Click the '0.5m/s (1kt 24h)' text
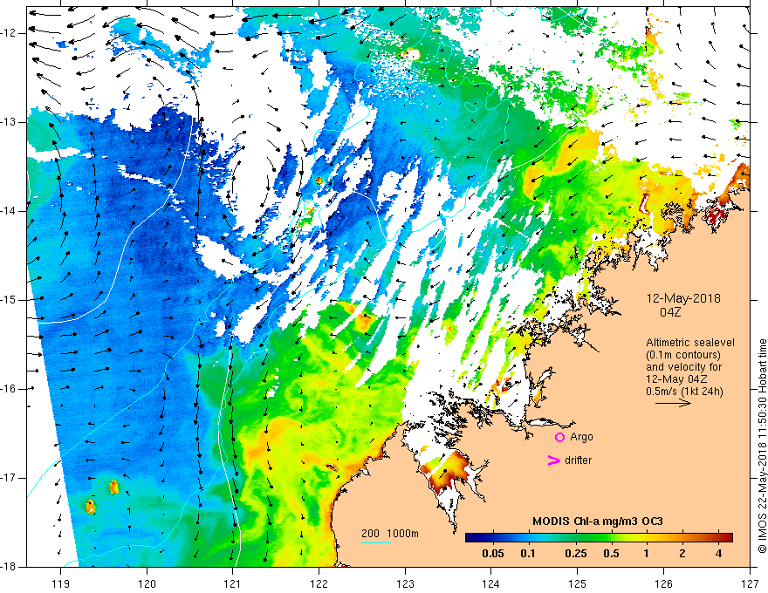The image size is (768, 593). 684,392
